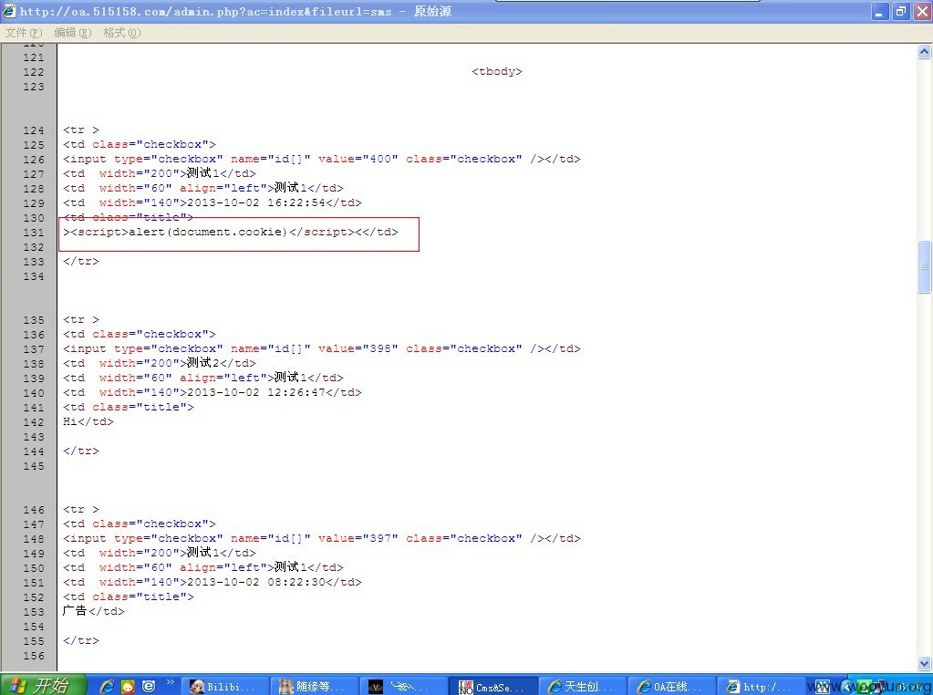Click <td class="checkbox"> on line 147
933x695 pixels.
pyautogui.click(x=140, y=524)
